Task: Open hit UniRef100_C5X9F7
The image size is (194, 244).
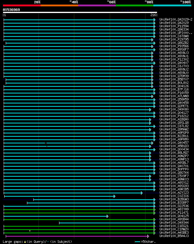Action: 174,176
